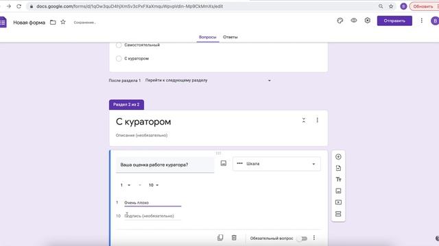This screenshot has width=439, height=246.
Task: Move form to folder icon
Action: (53, 23)
